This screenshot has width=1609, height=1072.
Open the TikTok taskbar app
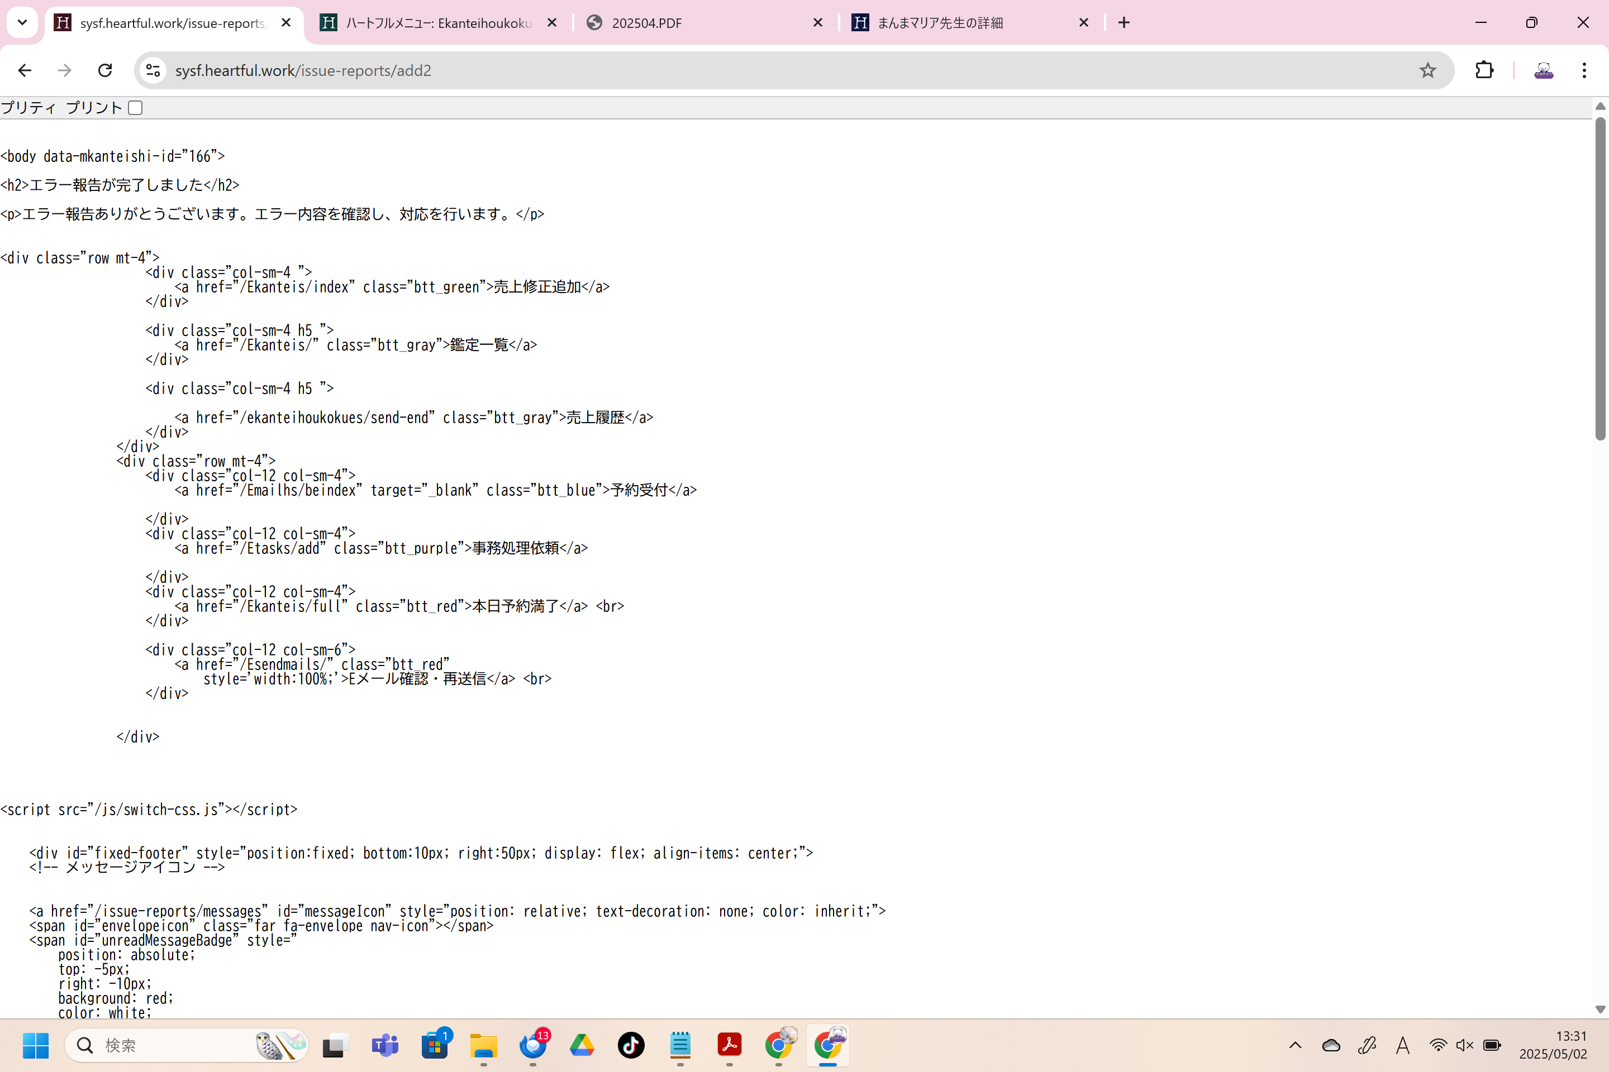pos(631,1045)
